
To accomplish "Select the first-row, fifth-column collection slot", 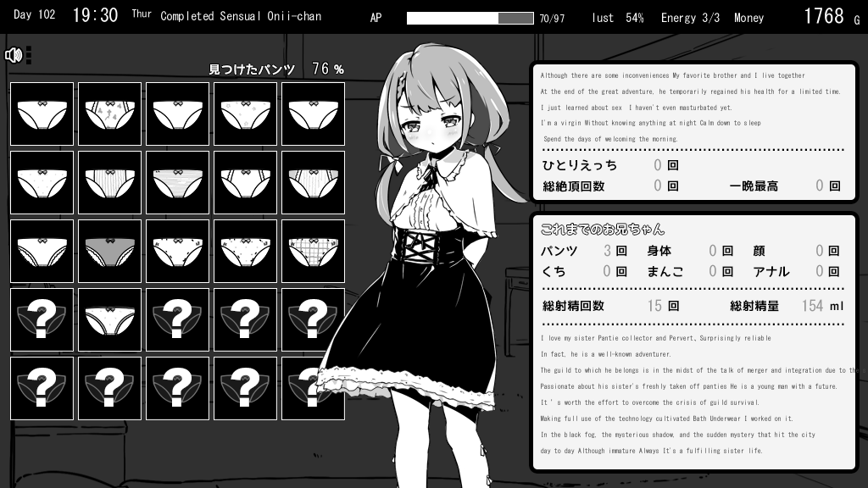I will pos(314,114).
